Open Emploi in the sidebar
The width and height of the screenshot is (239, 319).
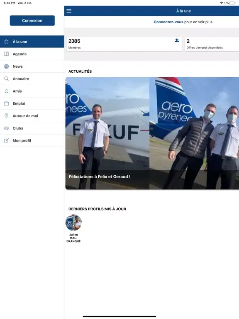click(32, 103)
